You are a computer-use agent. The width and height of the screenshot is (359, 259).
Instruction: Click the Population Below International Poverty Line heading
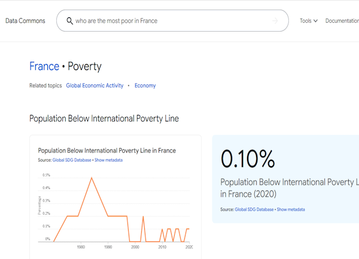(104, 118)
